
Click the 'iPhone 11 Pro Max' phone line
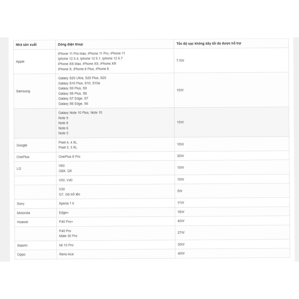point(91,53)
